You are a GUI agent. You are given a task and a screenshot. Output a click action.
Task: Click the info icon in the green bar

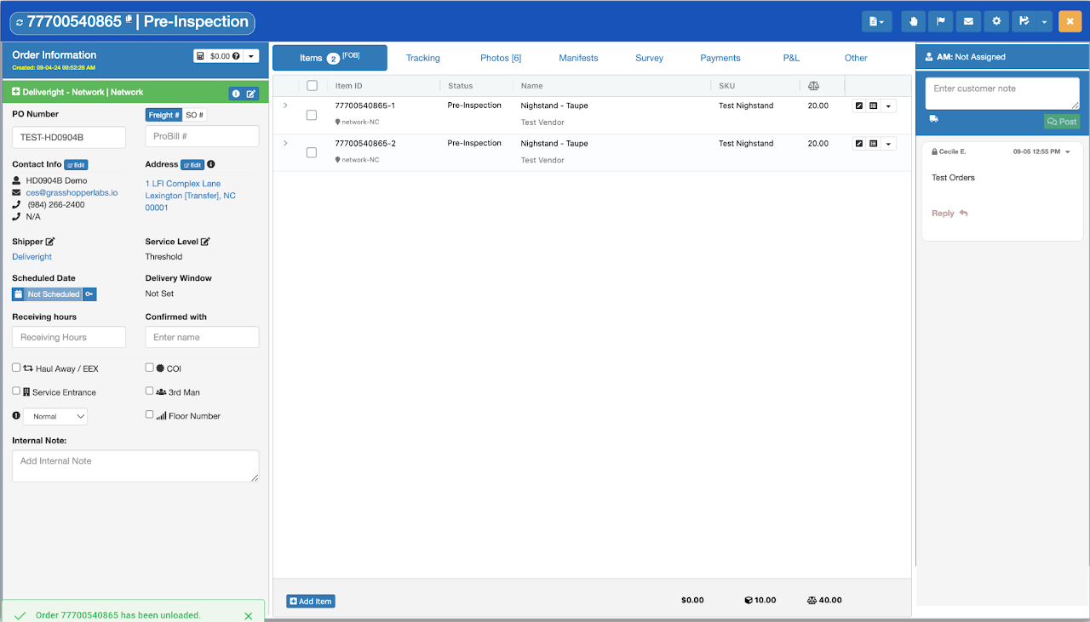tap(236, 94)
